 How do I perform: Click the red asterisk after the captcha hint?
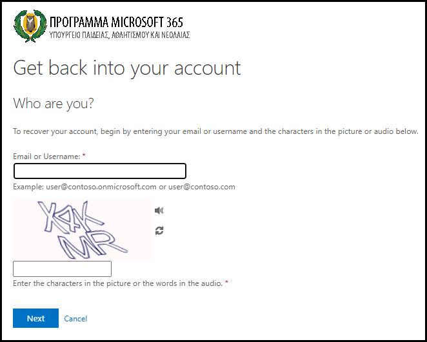tap(226, 283)
